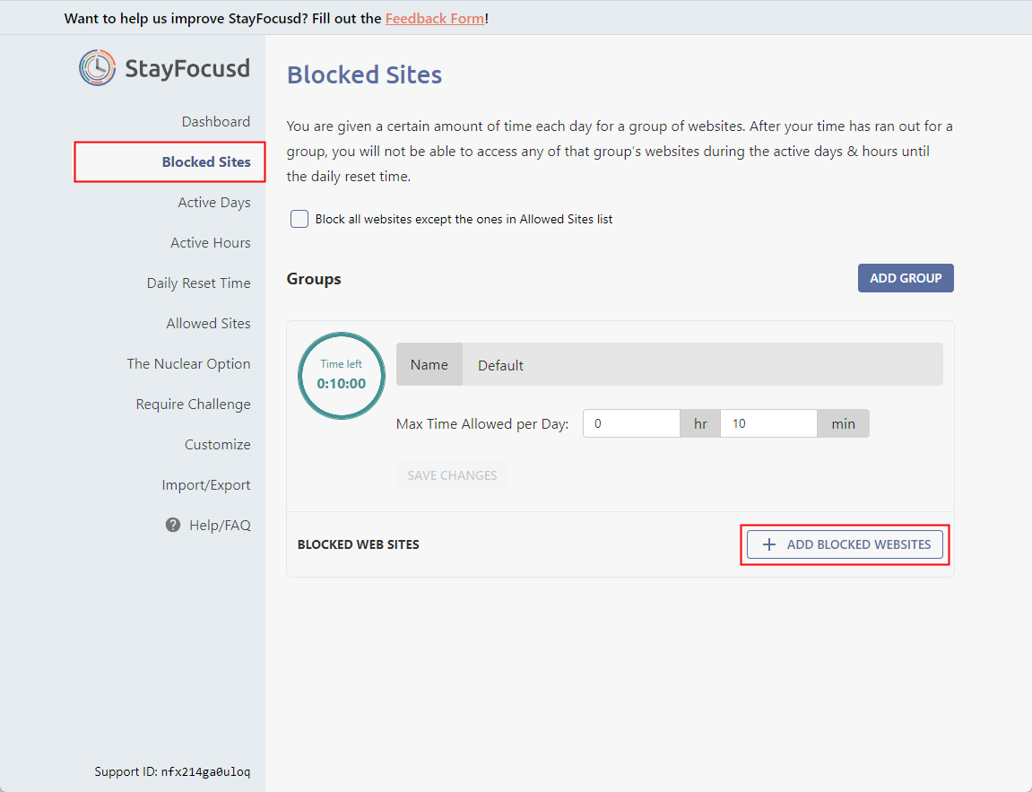1032x792 pixels.
Task: Click the BLOCKED WEB SITES heading
Action: click(358, 544)
